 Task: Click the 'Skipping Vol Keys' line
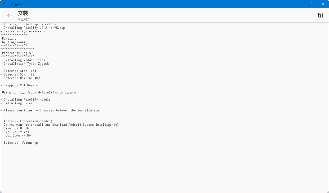19,85
